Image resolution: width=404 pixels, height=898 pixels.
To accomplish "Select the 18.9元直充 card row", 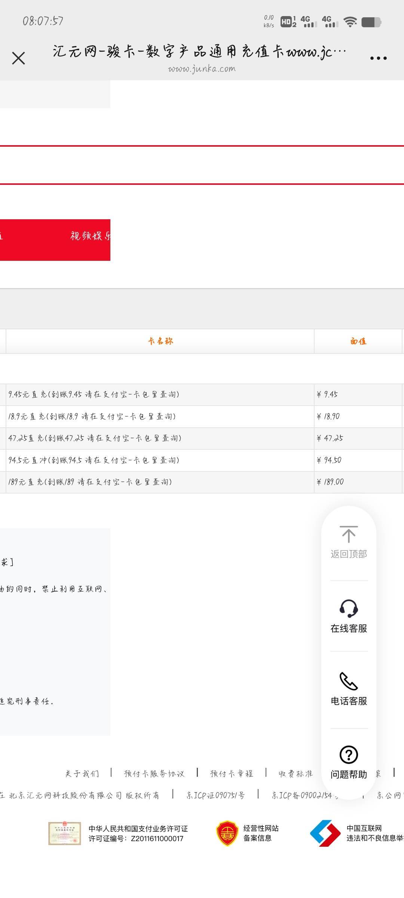I will (92, 416).
